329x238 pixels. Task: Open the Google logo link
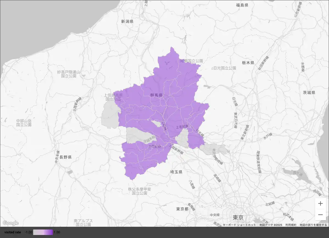click(10, 223)
